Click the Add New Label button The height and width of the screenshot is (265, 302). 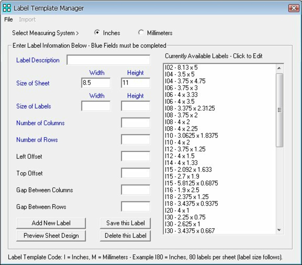pyautogui.click(x=51, y=223)
